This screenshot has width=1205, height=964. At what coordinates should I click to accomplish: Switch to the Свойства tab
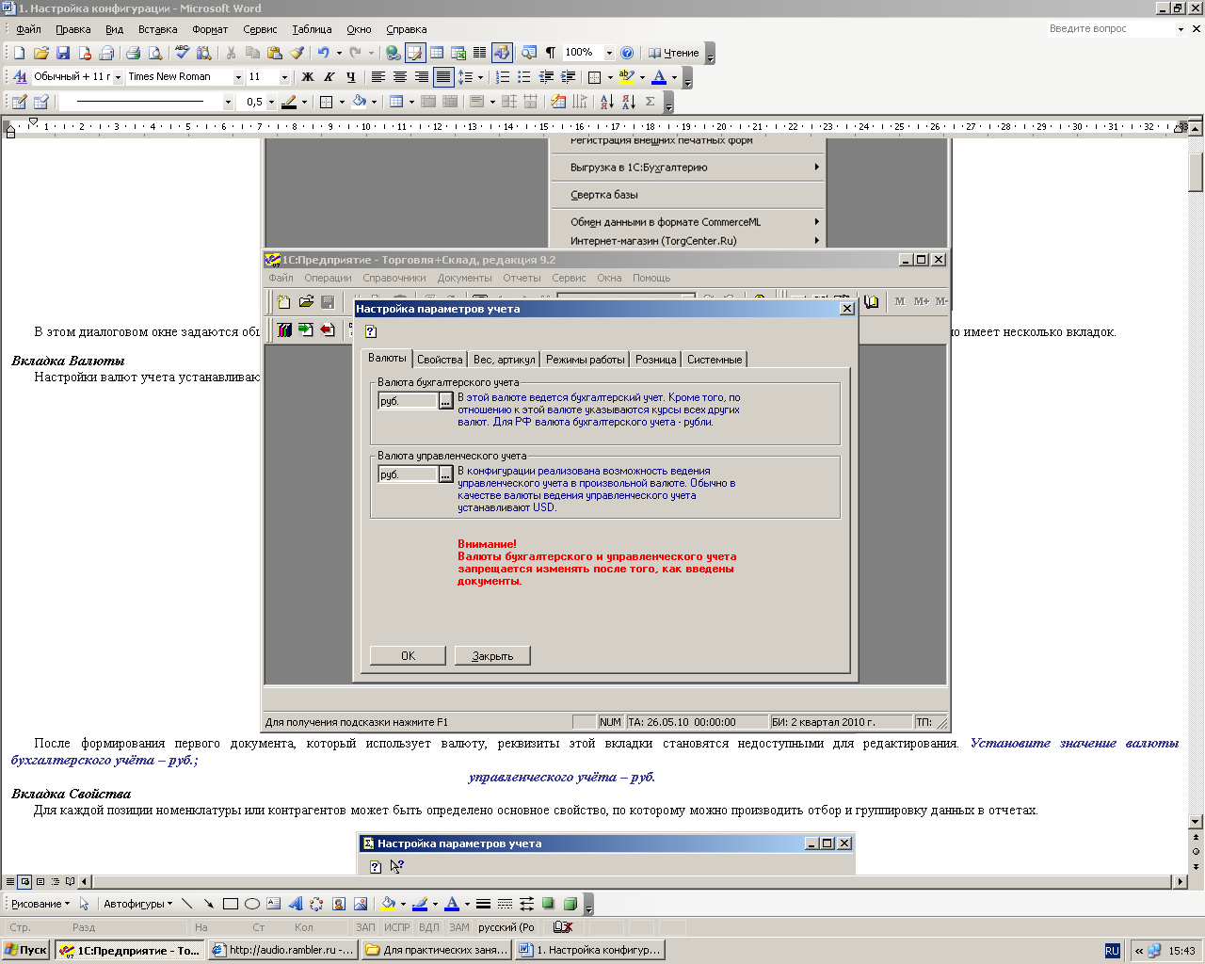(x=440, y=360)
